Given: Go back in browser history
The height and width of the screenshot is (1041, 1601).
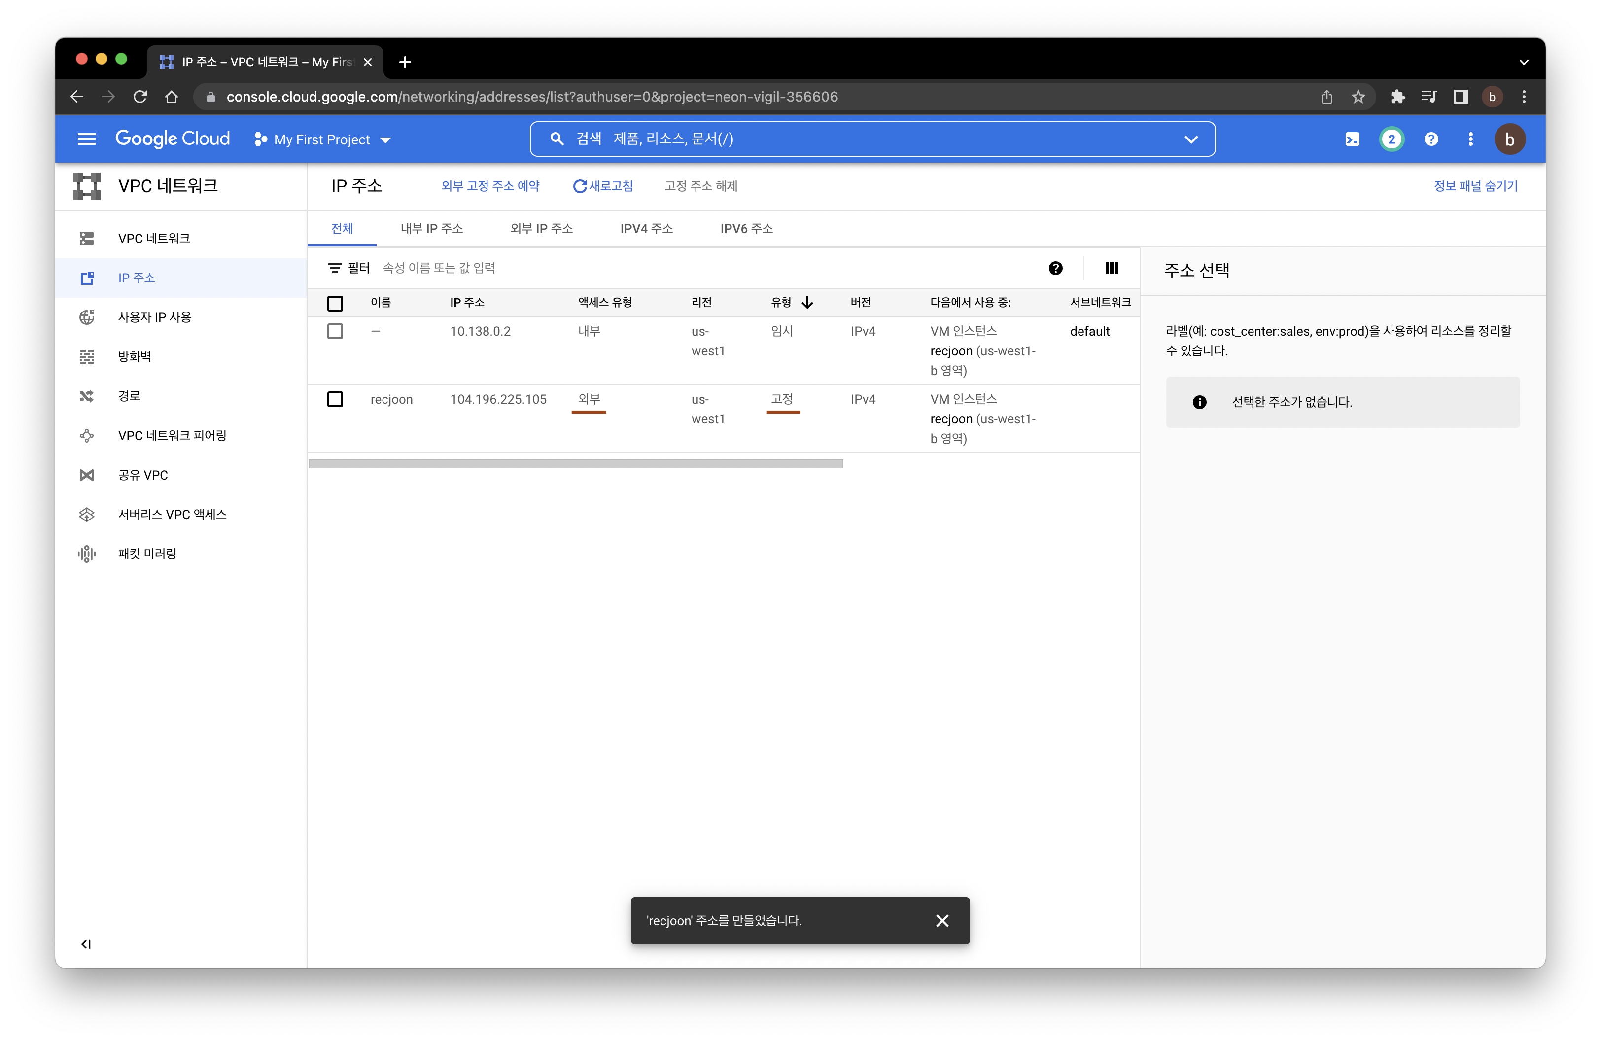Looking at the screenshot, I should click(77, 97).
